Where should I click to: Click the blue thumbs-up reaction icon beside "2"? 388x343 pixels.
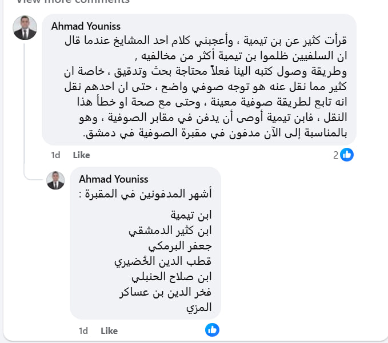pyautogui.click(x=347, y=154)
